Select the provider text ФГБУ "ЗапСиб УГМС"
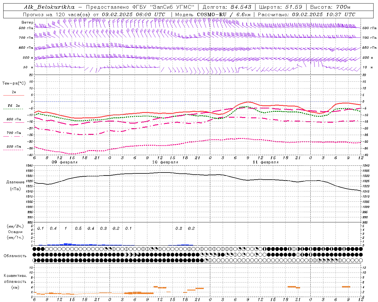This screenshot has width=378, height=302. pos(163,7)
